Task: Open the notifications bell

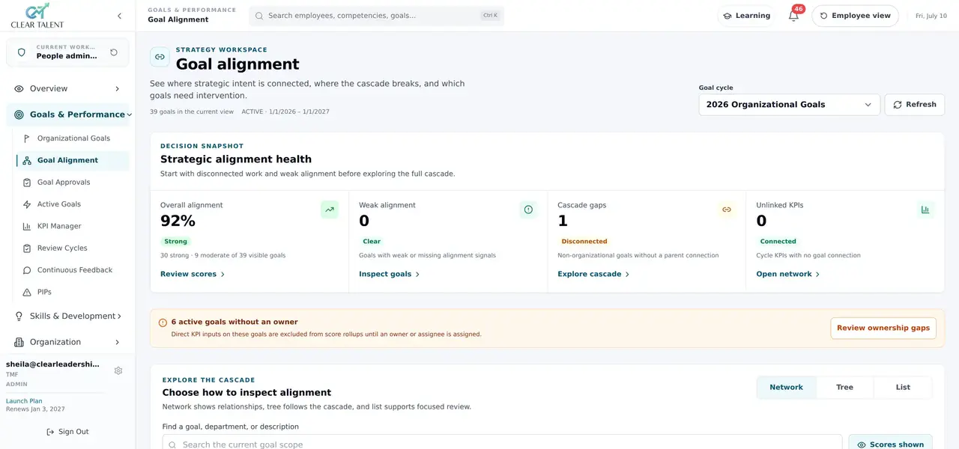Action: pyautogui.click(x=793, y=16)
